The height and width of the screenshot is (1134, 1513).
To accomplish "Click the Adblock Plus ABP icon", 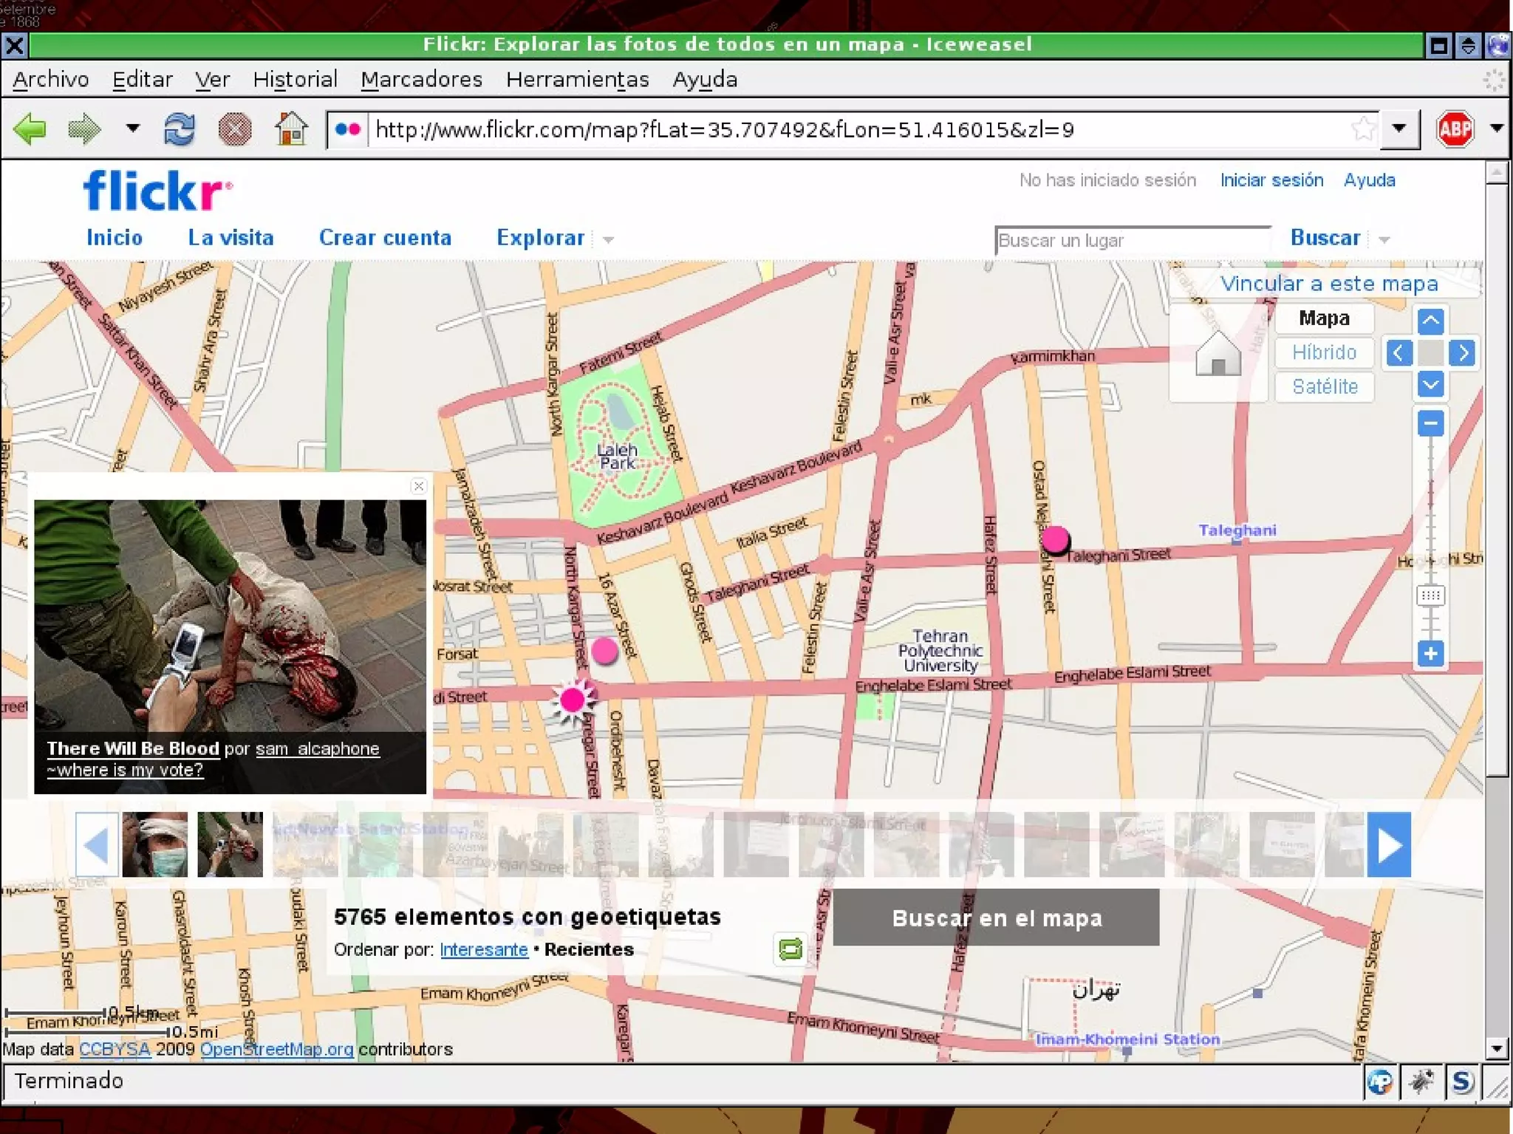I will (1454, 129).
